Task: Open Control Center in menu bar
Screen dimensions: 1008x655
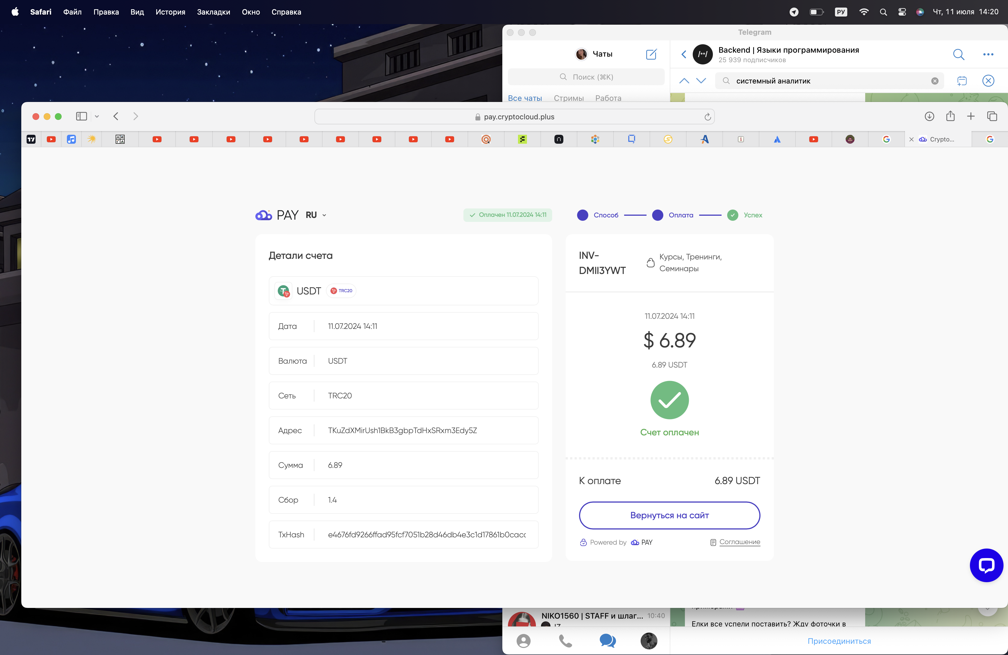Action: coord(902,12)
